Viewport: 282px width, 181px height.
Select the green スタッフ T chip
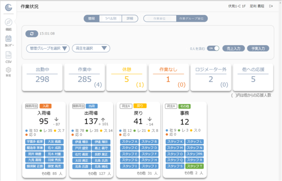195,166
